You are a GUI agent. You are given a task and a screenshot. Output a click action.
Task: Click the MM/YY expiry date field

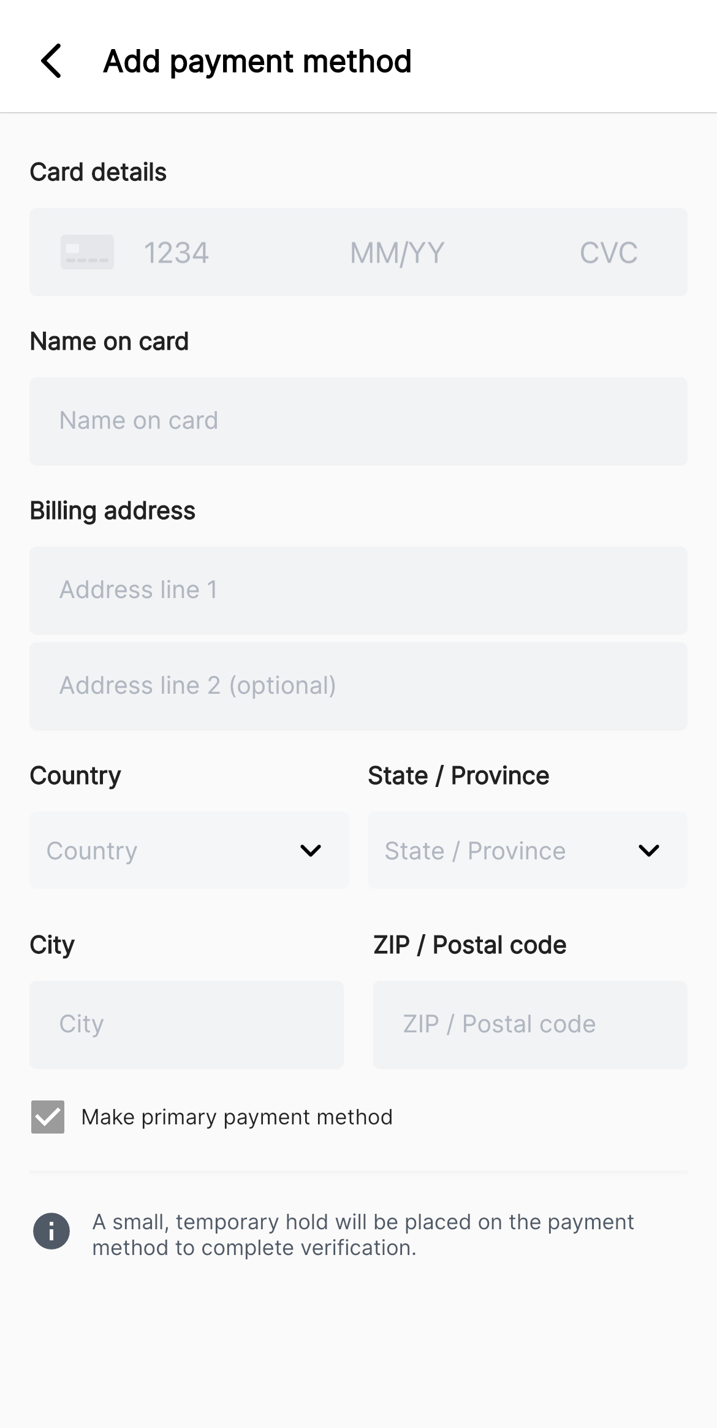click(397, 253)
